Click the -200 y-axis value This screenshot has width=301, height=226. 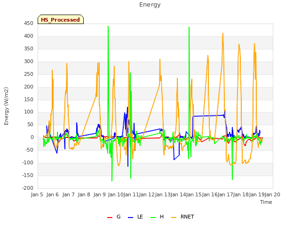(28, 188)
